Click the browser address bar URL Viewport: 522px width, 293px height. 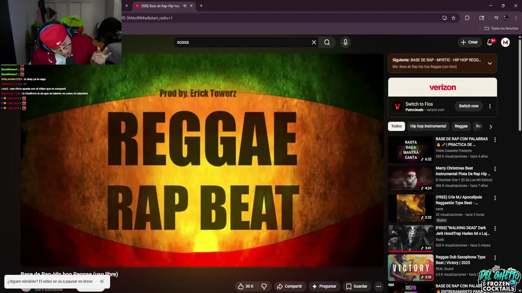point(147,18)
